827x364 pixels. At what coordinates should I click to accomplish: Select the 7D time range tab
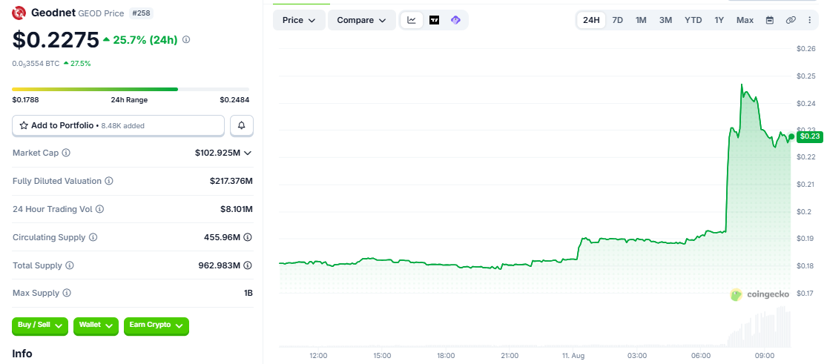[x=618, y=20]
